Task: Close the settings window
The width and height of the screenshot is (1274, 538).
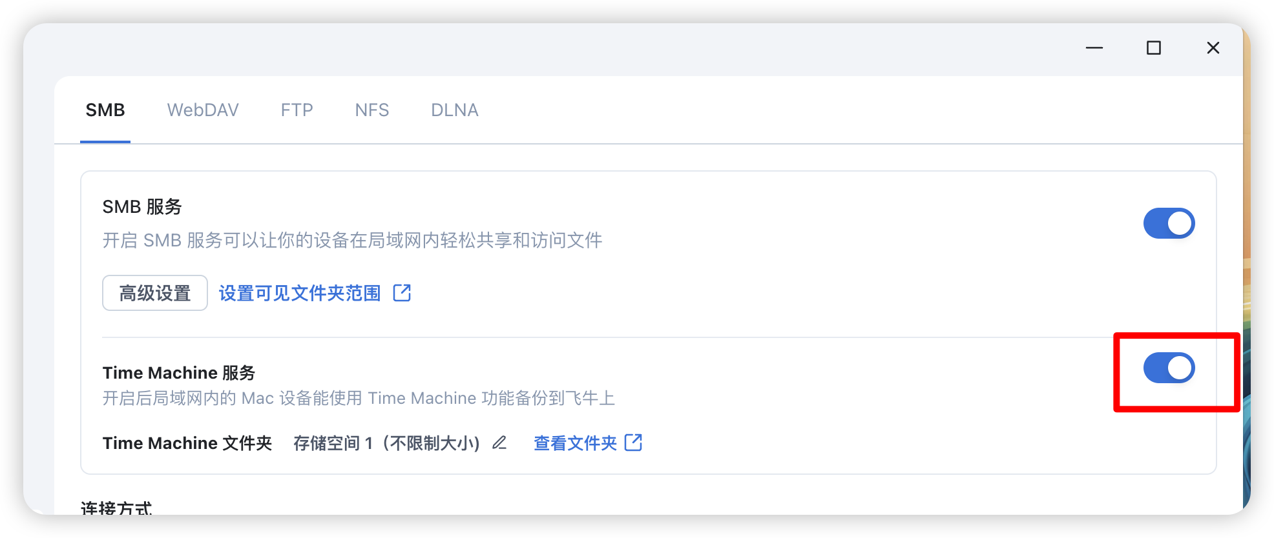Action: [x=1213, y=48]
